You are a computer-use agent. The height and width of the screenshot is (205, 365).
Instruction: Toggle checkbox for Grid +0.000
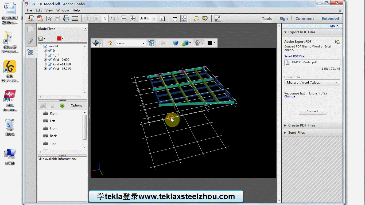coord(50,60)
